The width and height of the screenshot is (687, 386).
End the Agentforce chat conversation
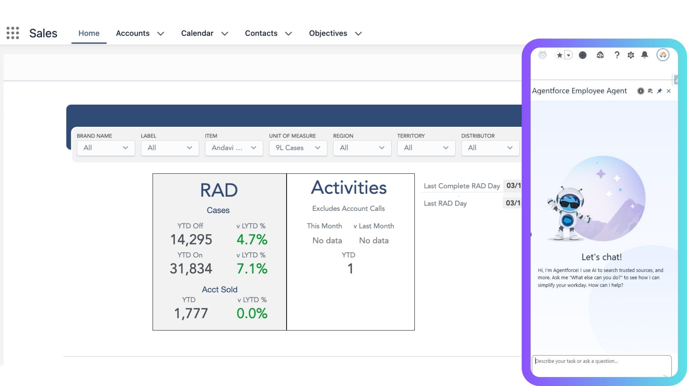pos(650,91)
